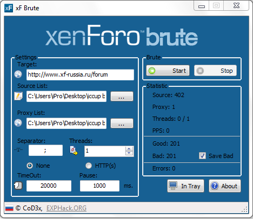The width and height of the screenshot is (253, 219).
Task: Send the app to tray with In Tray
Action: (185, 186)
